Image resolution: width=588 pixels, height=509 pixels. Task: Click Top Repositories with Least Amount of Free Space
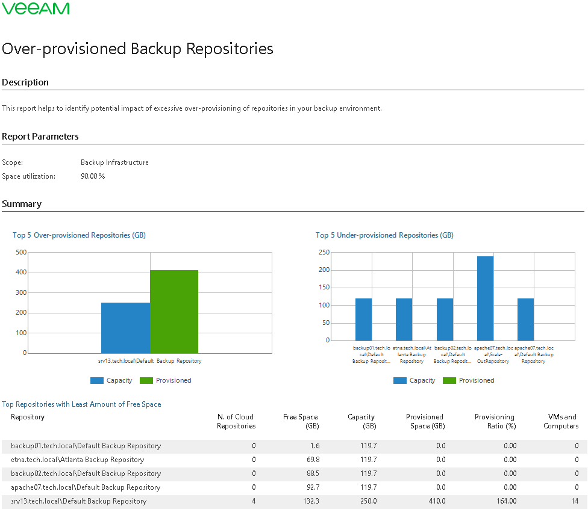point(81,404)
